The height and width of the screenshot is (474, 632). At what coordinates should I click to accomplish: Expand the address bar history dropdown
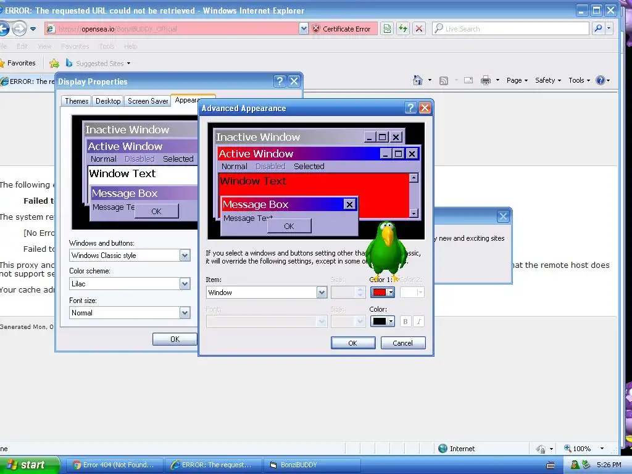[x=304, y=28]
